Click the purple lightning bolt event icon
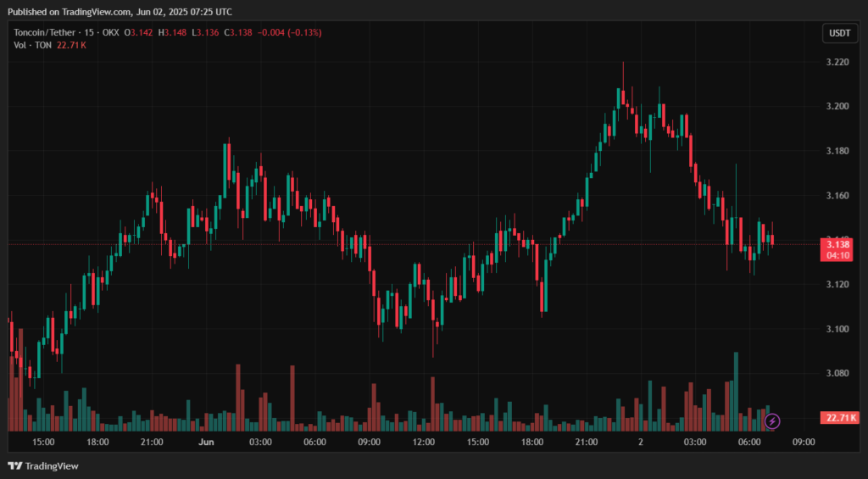Screen dimensions: 868x479 click(x=772, y=421)
